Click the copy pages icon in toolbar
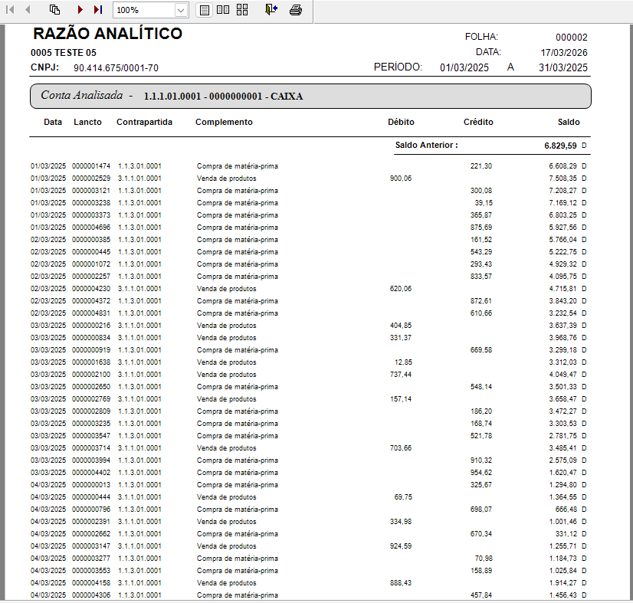This screenshot has height=603, width=633. 54,10
